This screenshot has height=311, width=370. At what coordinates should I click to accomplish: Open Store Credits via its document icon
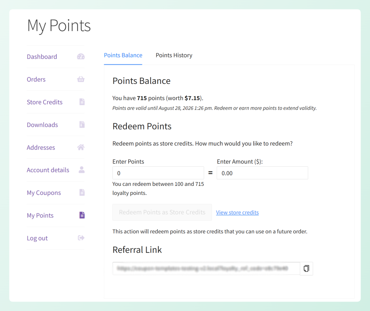tap(81, 102)
